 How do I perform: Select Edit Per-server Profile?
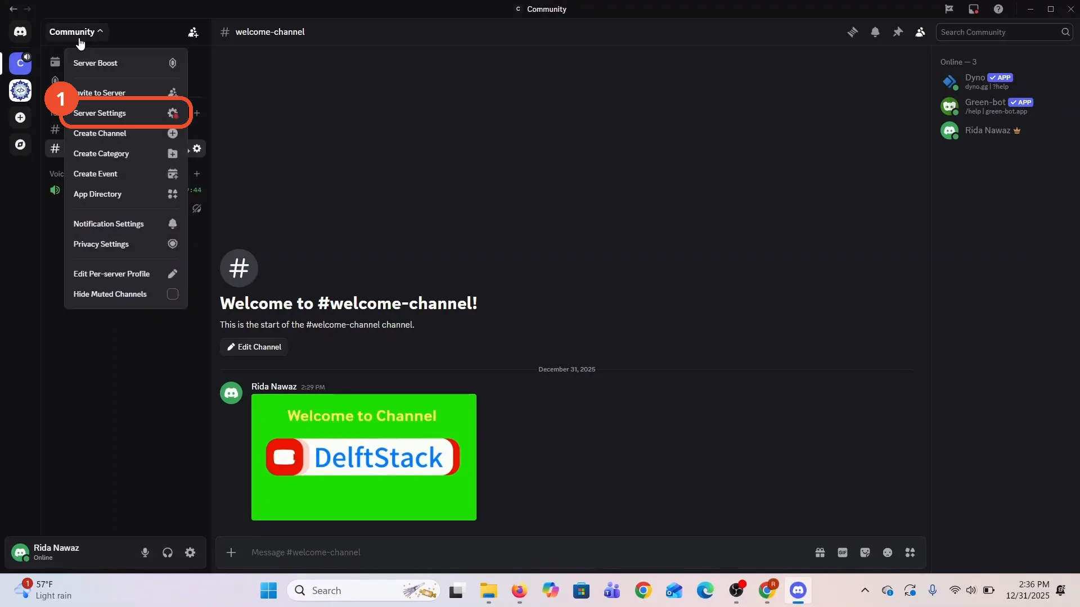tap(125, 274)
